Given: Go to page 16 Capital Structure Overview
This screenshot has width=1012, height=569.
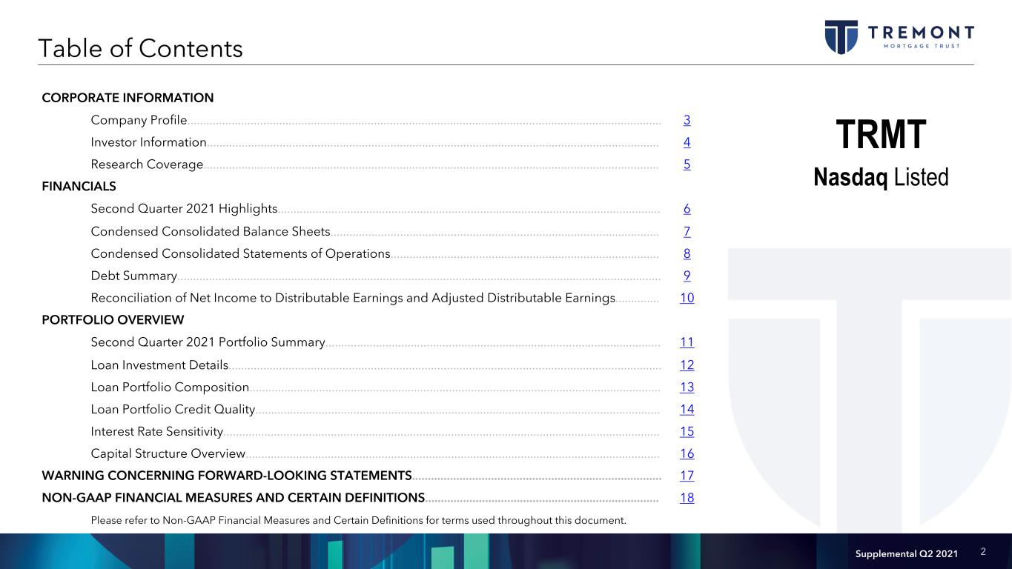Looking at the screenshot, I should (x=687, y=453).
